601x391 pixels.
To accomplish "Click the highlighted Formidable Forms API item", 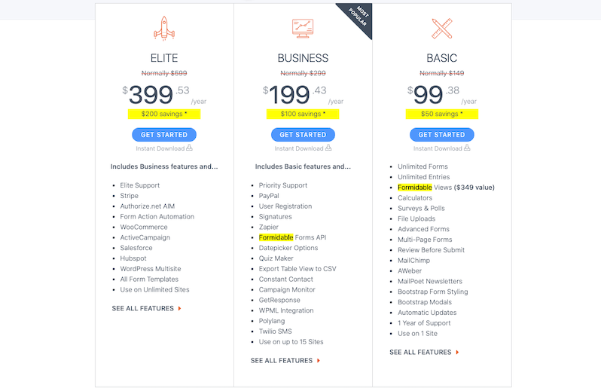I will (292, 237).
